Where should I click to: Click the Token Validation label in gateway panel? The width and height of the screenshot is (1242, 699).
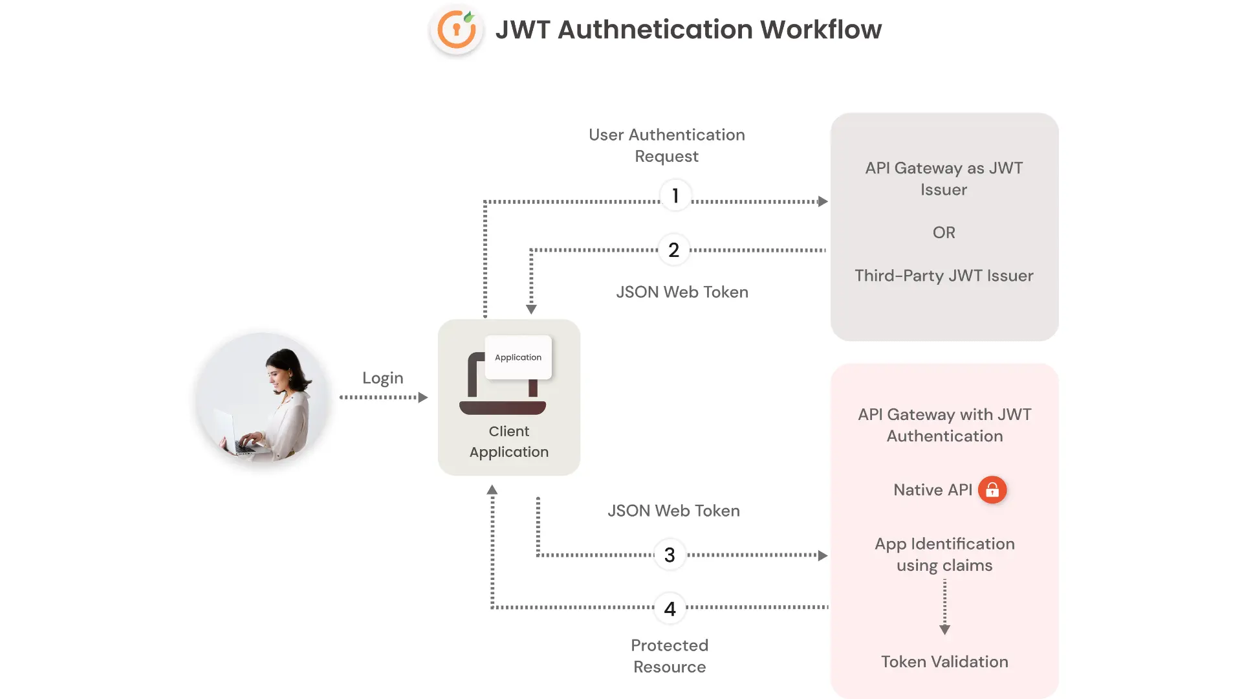[944, 661]
